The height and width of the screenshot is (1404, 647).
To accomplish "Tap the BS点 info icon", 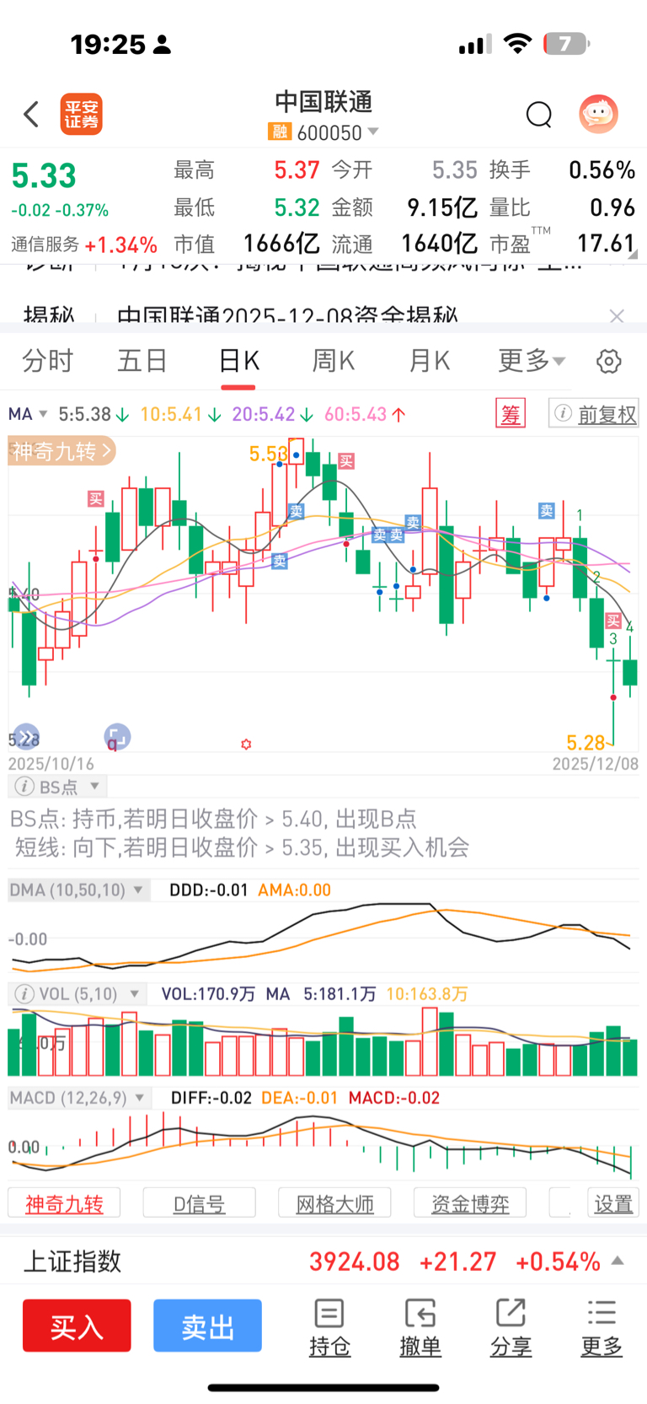I will 25,787.
